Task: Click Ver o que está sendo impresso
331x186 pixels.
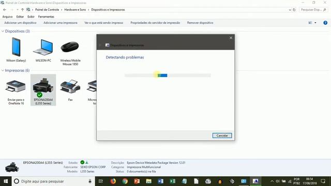Action: tap(103, 23)
